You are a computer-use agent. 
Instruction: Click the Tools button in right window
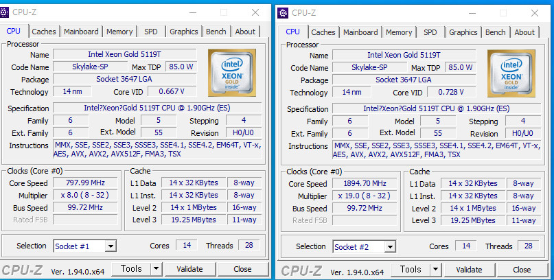click(411, 270)
